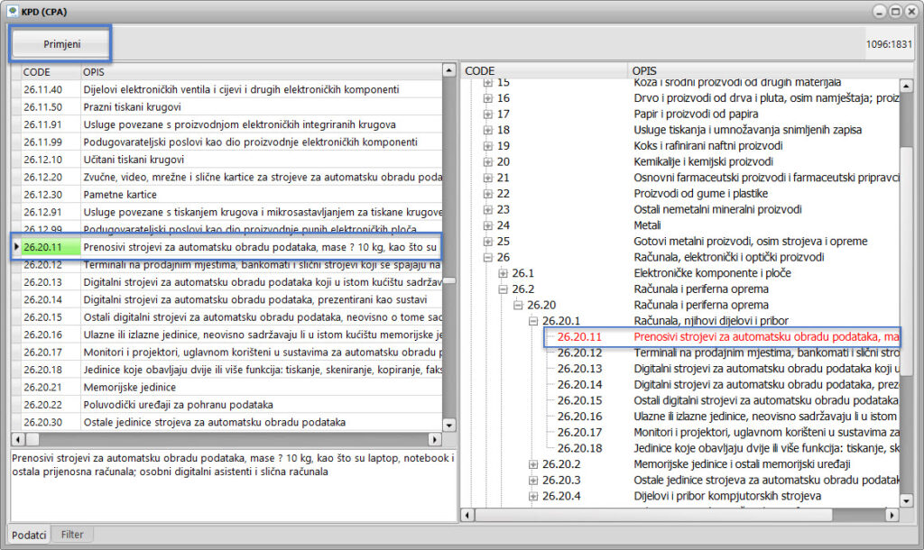Collapse the 26.20.1 tree branch
Screen dimensions: 924x550
point(533,321)
